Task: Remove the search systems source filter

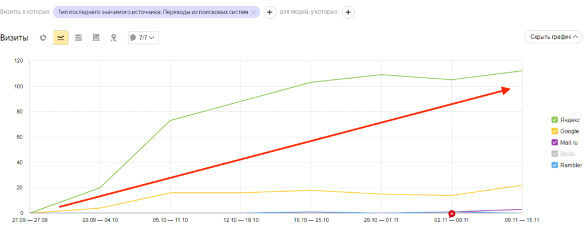Action: [x=254, y=13]
